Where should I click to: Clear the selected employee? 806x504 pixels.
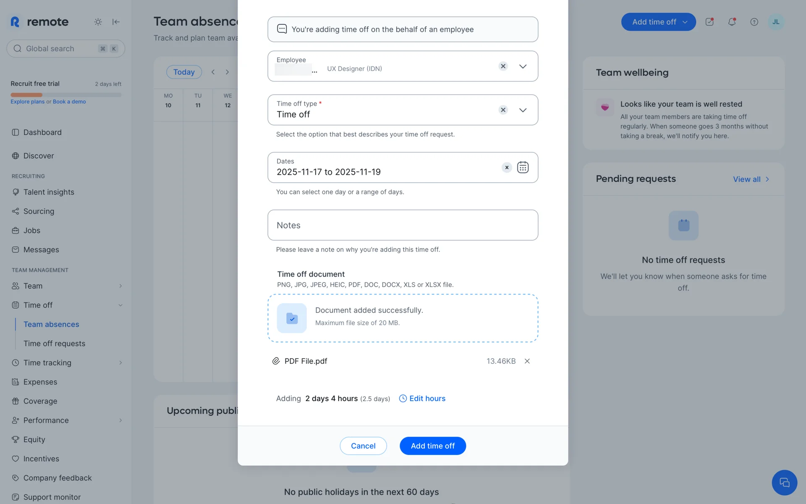click(503, 66)
